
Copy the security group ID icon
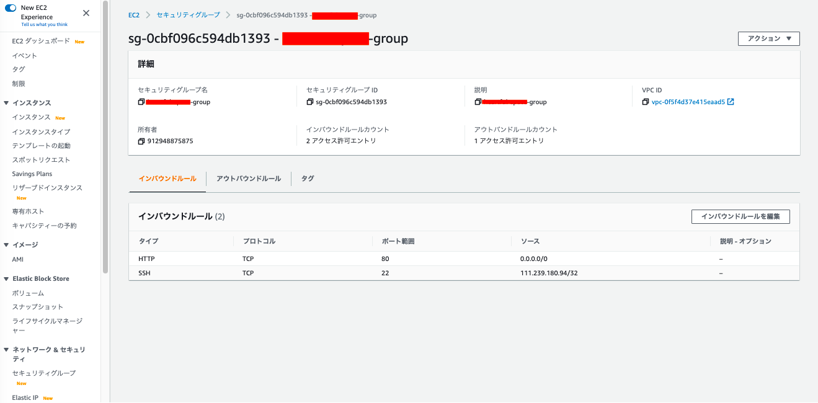(x=309, y=102)
